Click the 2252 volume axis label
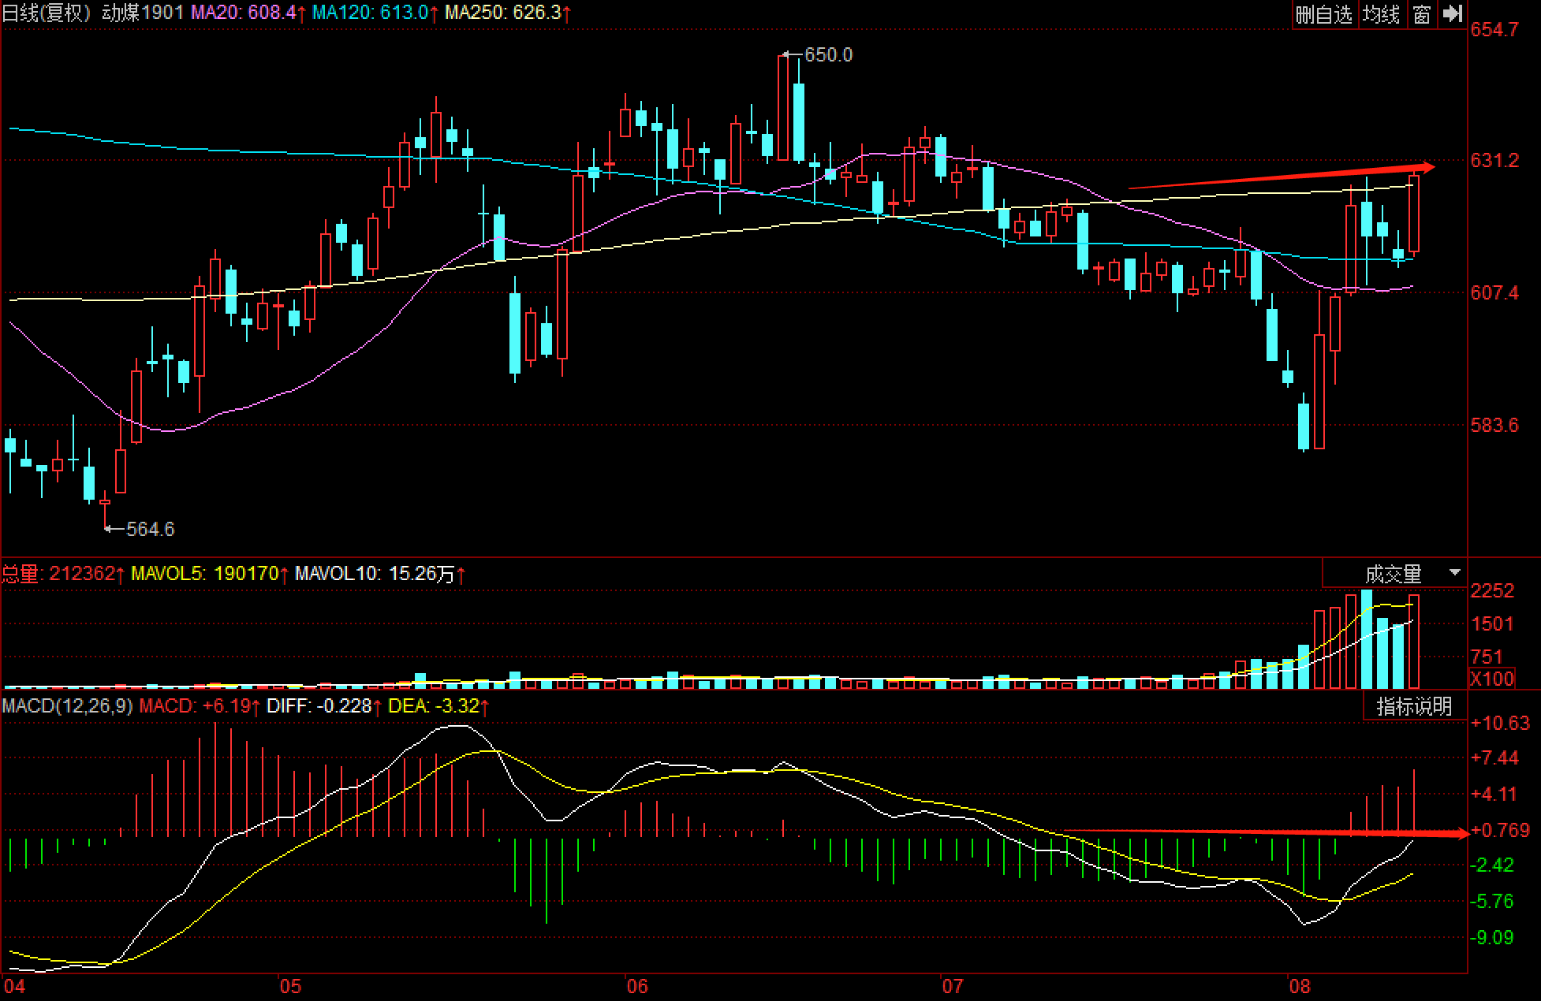The width and height of the screenshot is (1541, 1001). [x=1493, y=591]
